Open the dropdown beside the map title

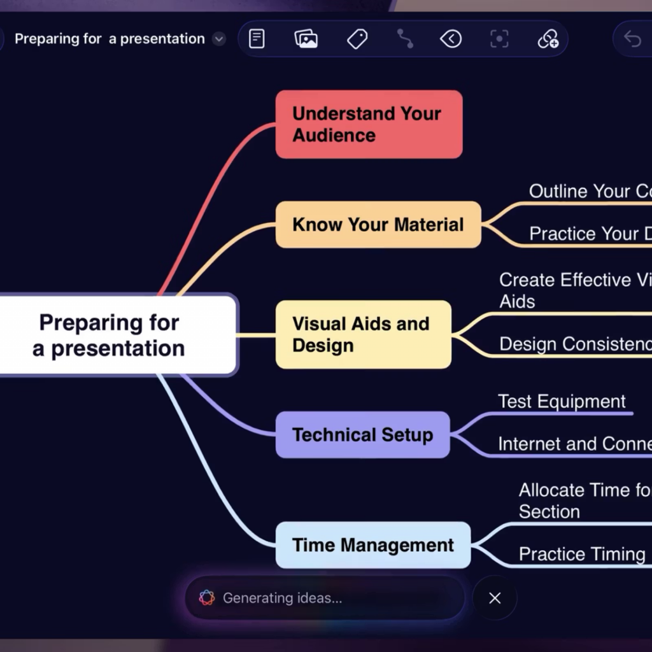[x=218, y=39]
